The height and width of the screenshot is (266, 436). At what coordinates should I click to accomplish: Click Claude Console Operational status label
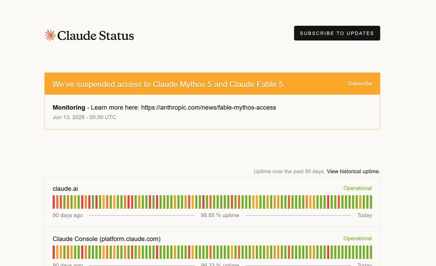358,238
